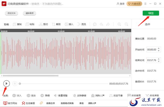Click the playback progress slider handle
The image size is (164, 107).
pyautogui.click(x=20, y=84)
